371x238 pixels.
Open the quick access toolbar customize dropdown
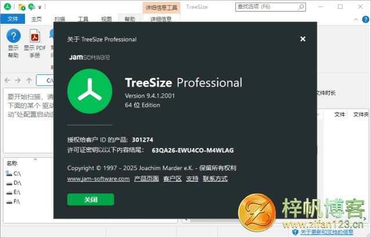tap(40, 8)
